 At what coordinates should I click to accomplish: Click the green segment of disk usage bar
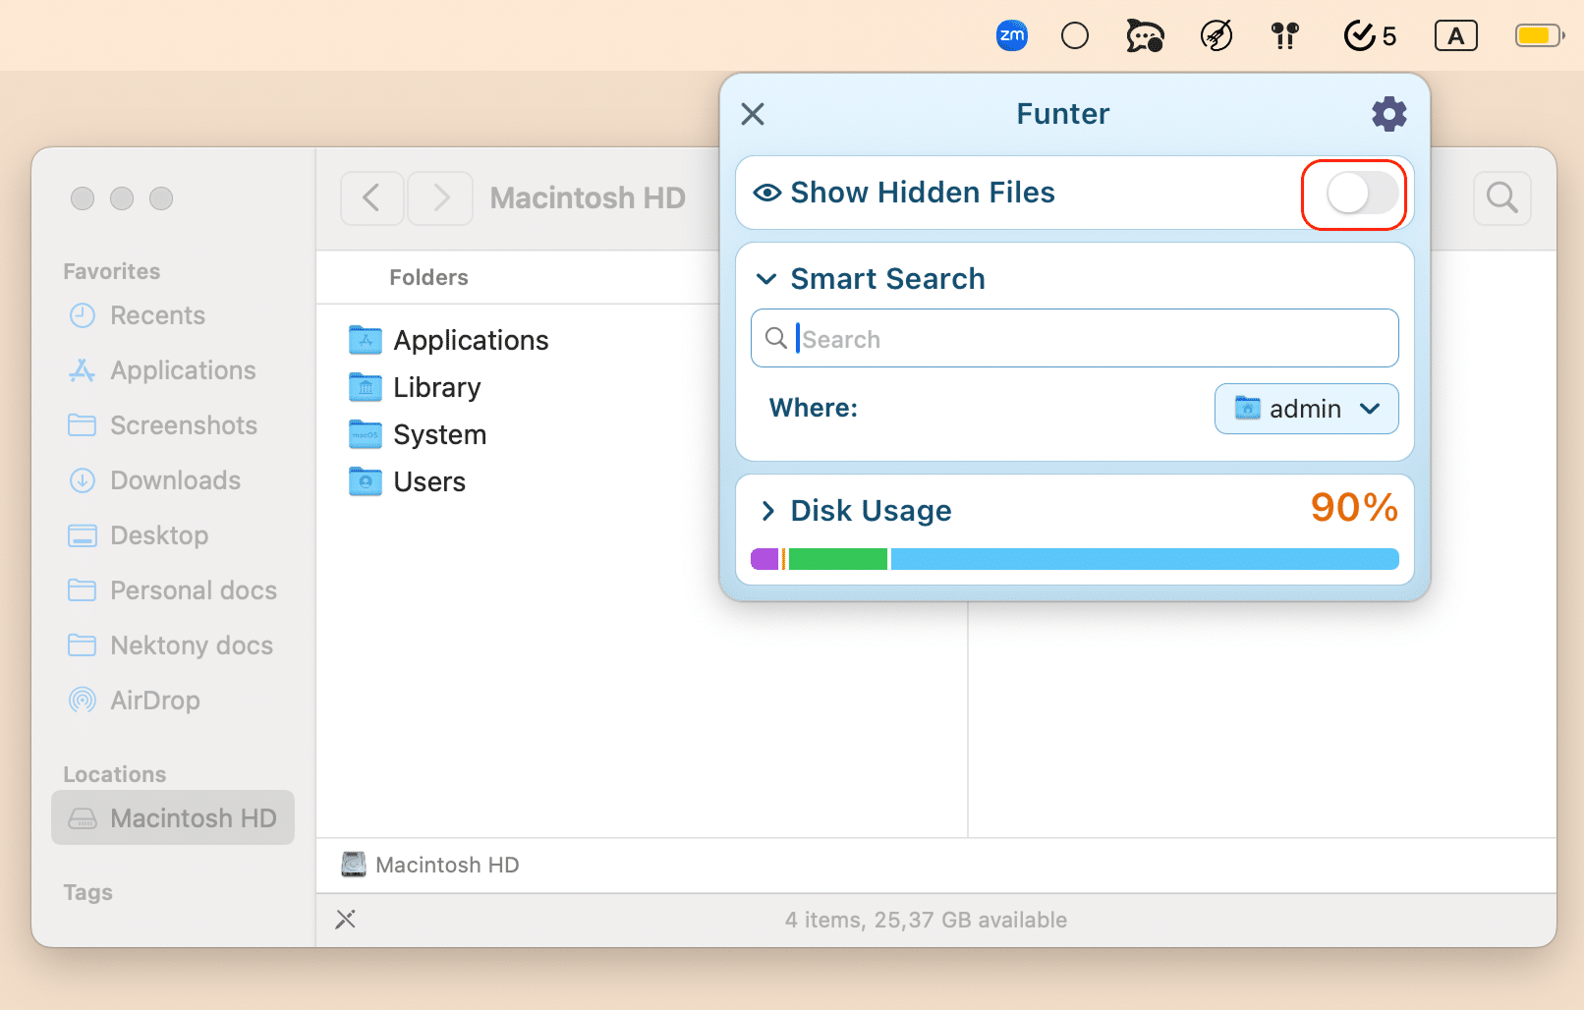tap(838, 559)
